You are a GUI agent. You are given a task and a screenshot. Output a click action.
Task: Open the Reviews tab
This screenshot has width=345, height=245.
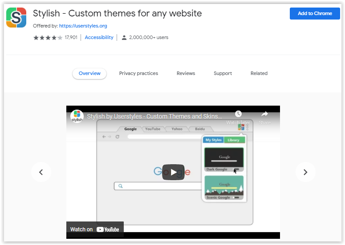pyautogui.click(x=186, y=74)
